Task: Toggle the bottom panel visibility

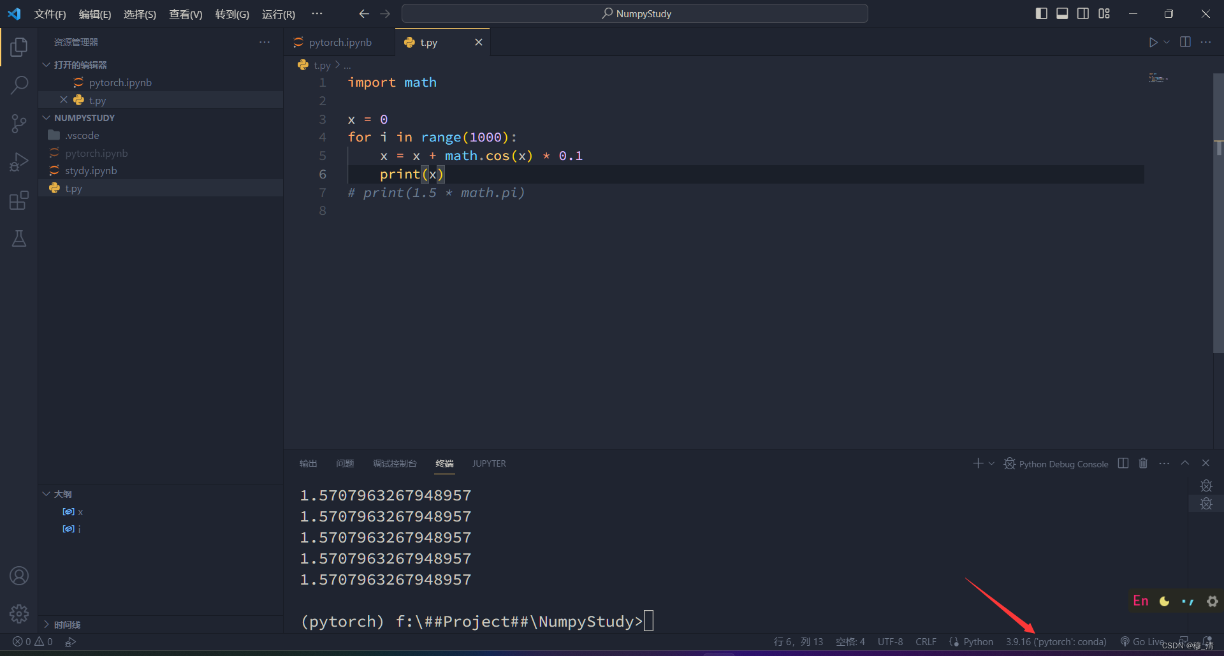Action: point(1062,14)
